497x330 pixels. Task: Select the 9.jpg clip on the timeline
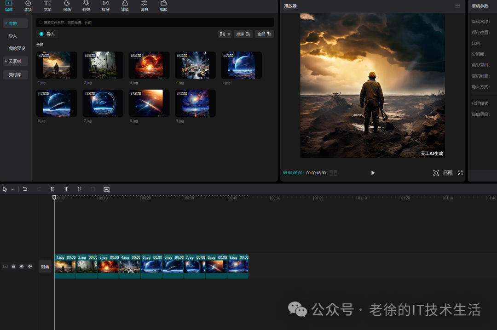(x=238, y=267)
